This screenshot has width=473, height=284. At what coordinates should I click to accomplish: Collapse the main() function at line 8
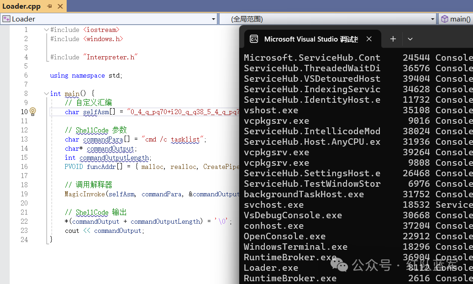tap(46, 94)
